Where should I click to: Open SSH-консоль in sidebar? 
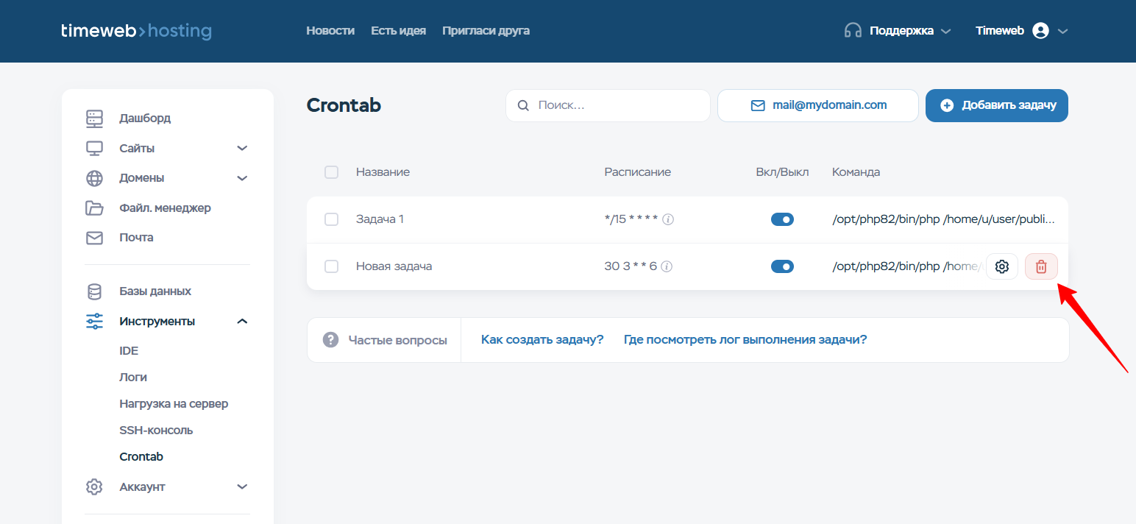tap(156, 430)
